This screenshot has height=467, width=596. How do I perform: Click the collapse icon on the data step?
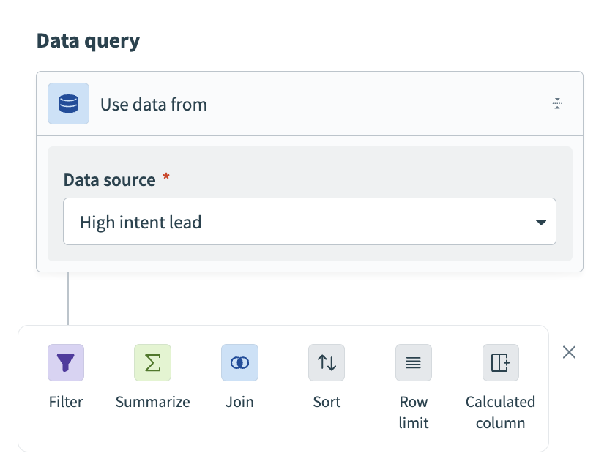557,103
